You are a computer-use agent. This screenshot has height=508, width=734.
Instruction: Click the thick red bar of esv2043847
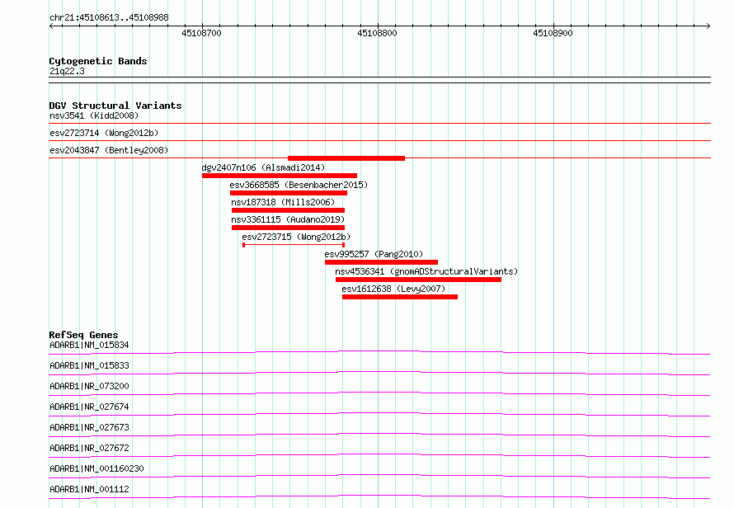[346, 158]
